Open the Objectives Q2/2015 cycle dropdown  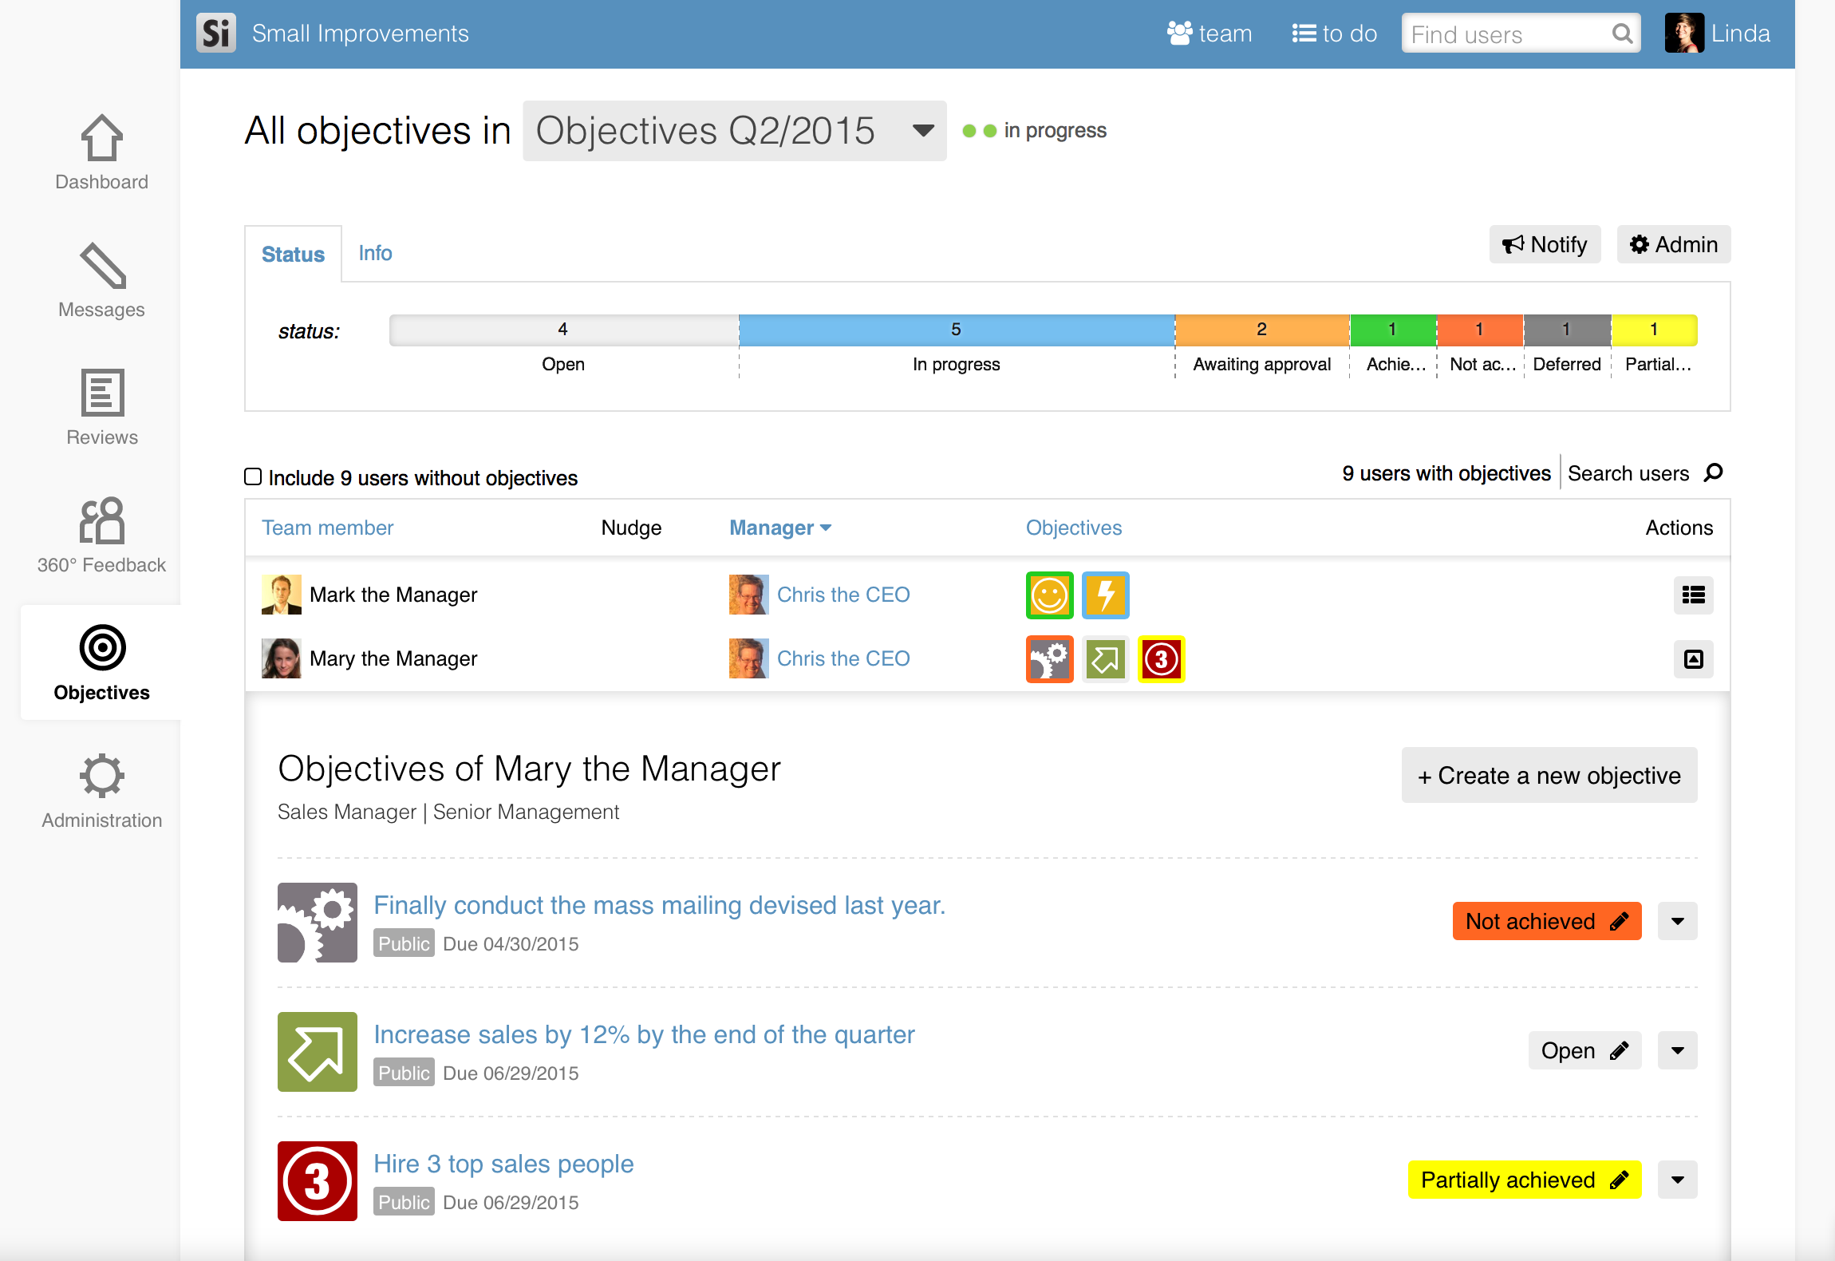pyautogui.click(x=734, y=131)
